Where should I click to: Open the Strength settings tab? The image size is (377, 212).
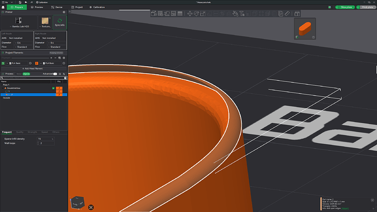tap(32, 132)
